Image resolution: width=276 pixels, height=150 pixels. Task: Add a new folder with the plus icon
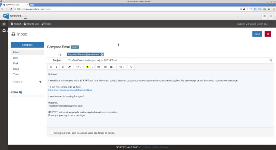point(40,82)
